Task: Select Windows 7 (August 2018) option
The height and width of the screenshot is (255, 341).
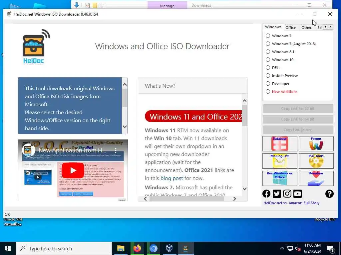Action: [268, 44]
